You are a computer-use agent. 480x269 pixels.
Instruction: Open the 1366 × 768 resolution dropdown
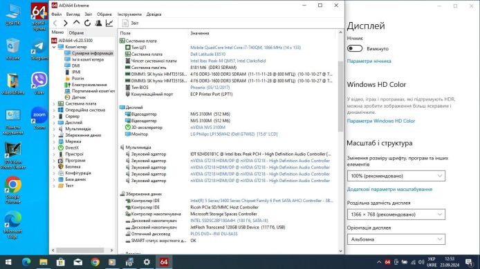[396, 215]
